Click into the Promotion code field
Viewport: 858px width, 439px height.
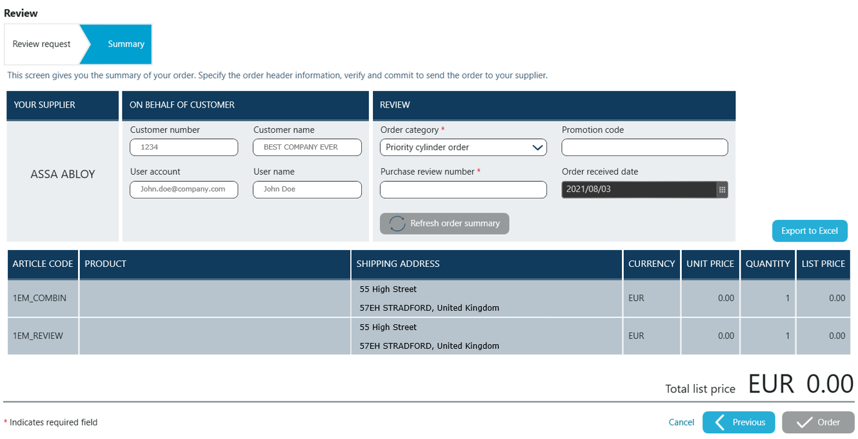click(644, 147)
